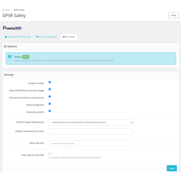Save the settings with Save button
Image resolution: width=181 pixels, height=181 pixels.
(x=172, y=168)
